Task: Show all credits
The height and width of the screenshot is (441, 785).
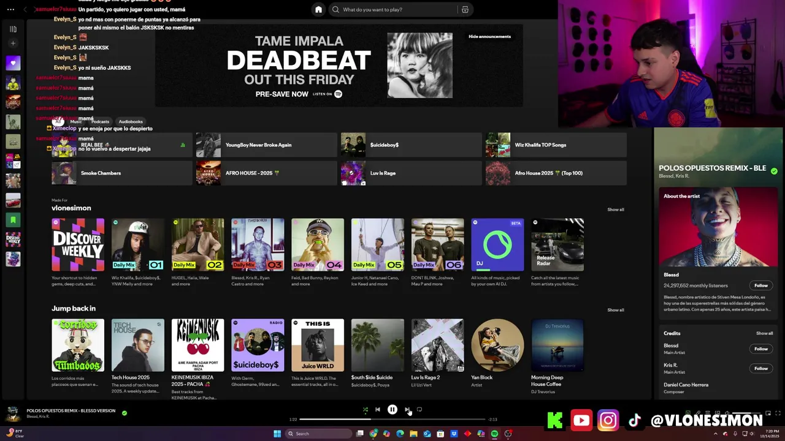Action: (764, 333)
